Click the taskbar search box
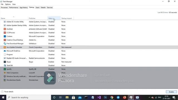 29,97
